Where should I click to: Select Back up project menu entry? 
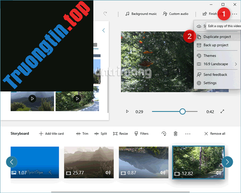217,45
